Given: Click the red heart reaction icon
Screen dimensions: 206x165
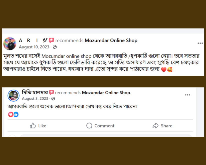Looking at the screenshot, I should [10, 114].
